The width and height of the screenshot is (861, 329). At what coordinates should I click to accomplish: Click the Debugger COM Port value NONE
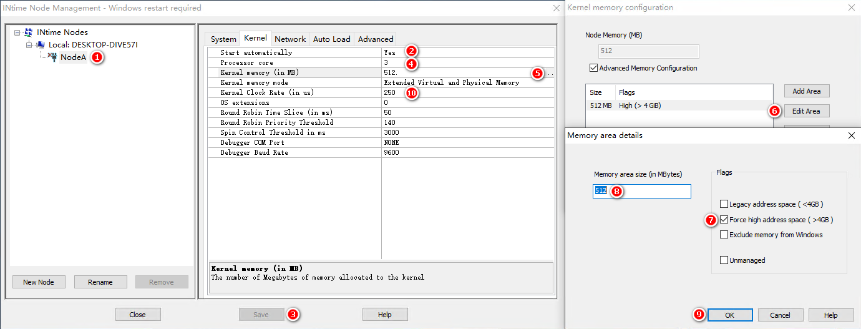point(392,143)
